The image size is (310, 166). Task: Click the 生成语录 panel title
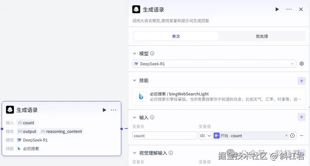pos(154,10)
